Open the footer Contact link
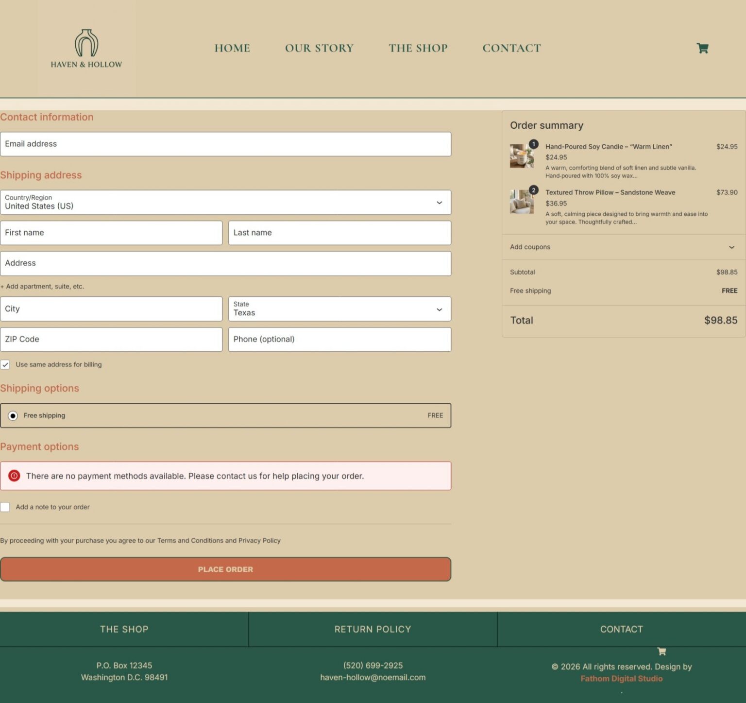 point(621,629)
